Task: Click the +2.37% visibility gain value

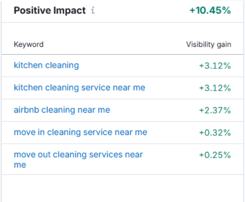Action: (x=215, y=110)
